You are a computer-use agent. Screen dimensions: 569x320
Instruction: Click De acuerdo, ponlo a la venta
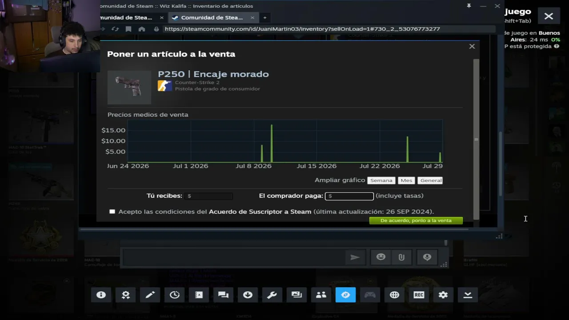(x=416, y=220)
